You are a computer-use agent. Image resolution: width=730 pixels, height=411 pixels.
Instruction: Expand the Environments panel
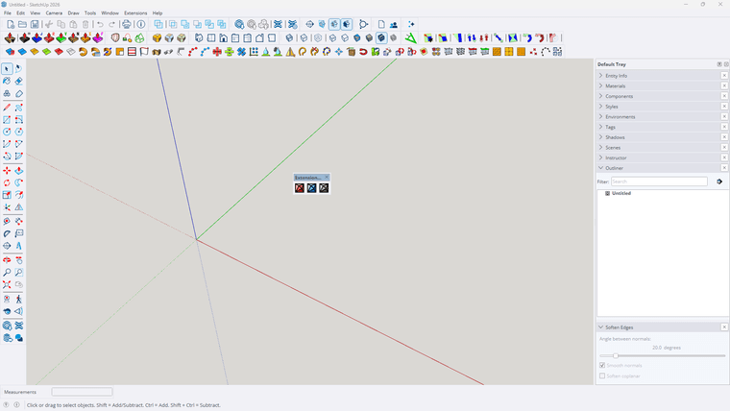point(658,116)
